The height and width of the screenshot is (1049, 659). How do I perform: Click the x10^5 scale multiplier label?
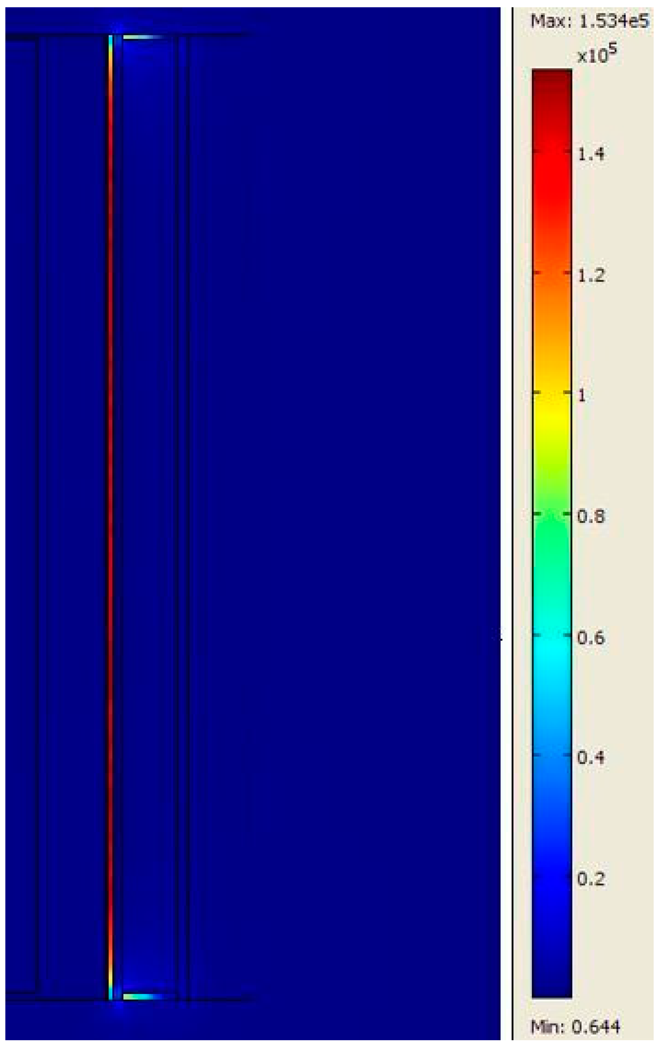click(x=597, y=54)
